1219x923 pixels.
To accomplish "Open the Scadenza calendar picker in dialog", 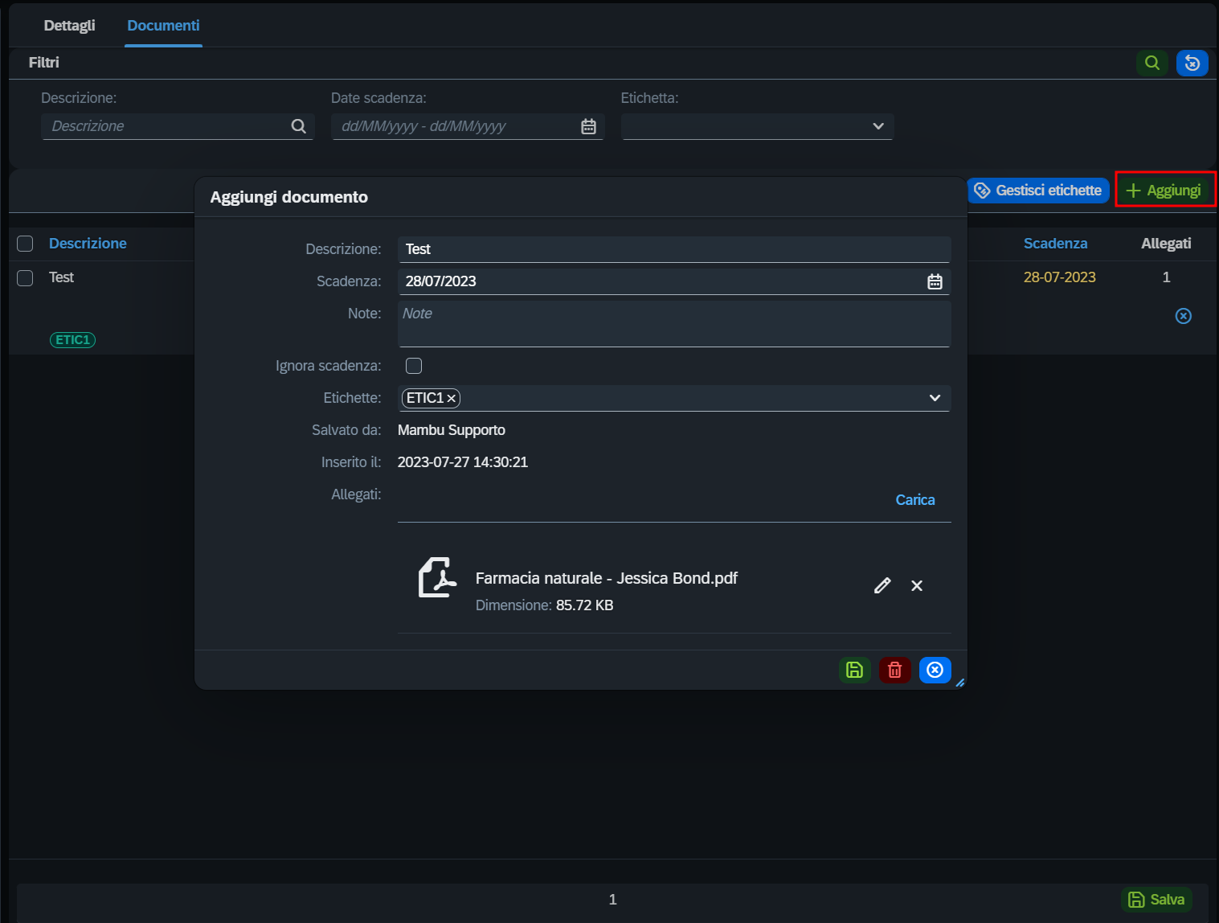I will [x=935, y=281].
